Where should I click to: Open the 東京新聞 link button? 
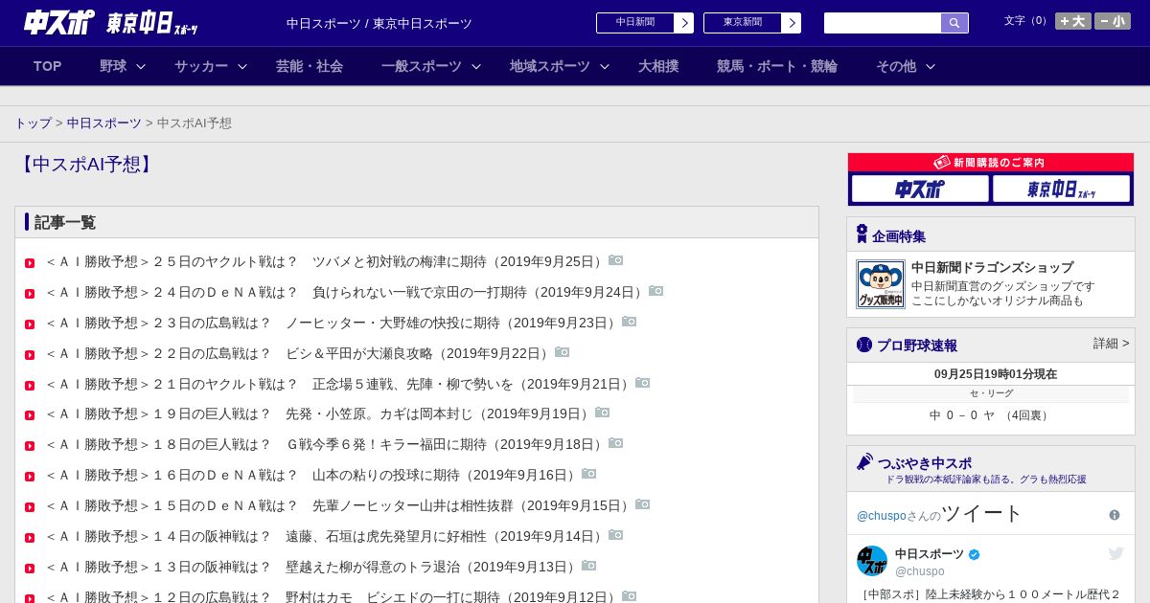(743, 23)
